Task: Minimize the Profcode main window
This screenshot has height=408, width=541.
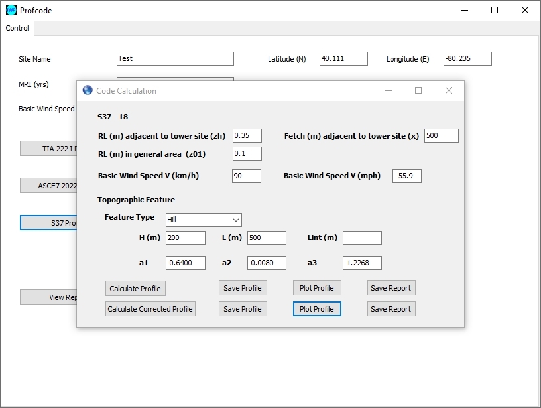Action: pyautogui.click(x=464, y=10)
